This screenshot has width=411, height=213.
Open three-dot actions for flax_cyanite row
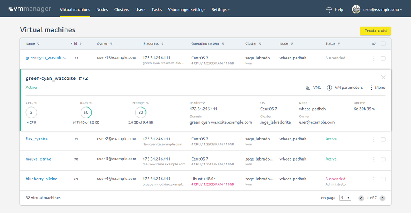[x=374, y=139]
